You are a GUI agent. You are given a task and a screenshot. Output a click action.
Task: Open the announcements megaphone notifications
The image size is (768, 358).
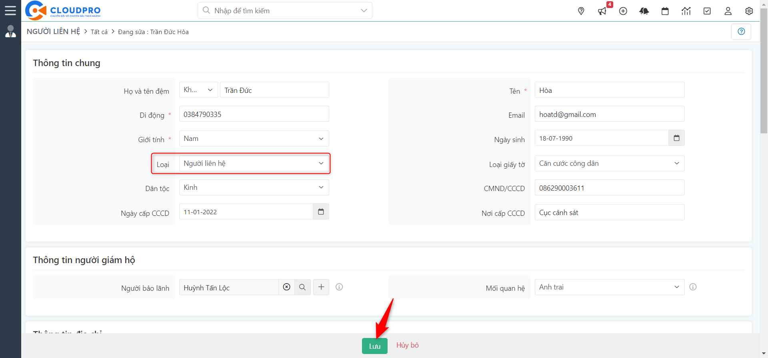tap(602, 11)
